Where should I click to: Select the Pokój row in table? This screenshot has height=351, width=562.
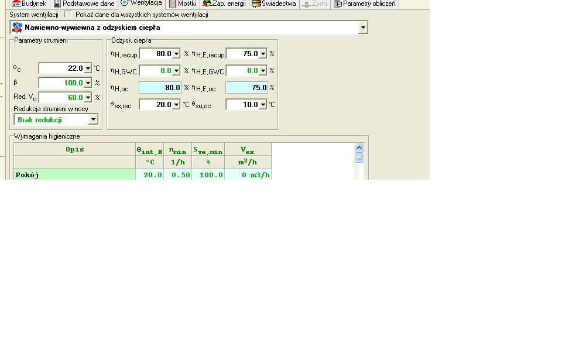[x=74, y=175]
